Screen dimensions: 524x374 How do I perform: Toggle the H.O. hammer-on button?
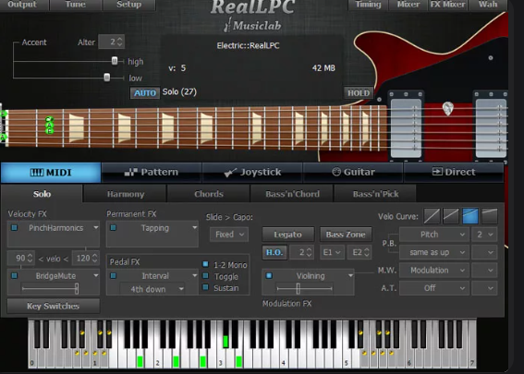tap(274, 252)
